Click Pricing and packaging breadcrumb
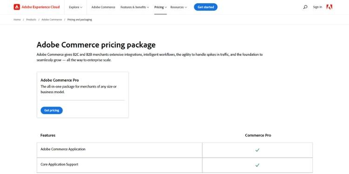349x174 pixels. coord(80,19)
